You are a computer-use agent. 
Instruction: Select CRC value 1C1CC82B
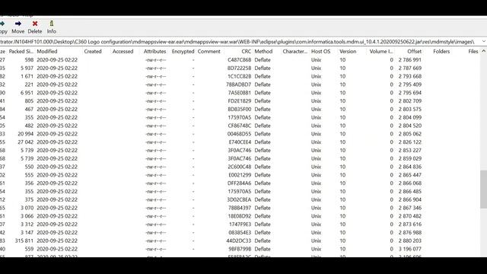(x=239, y=76)
